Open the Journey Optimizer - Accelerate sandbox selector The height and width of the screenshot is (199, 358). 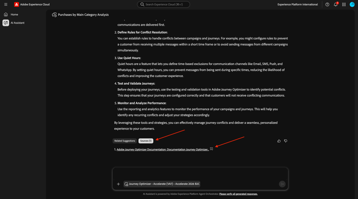[162, 184]
